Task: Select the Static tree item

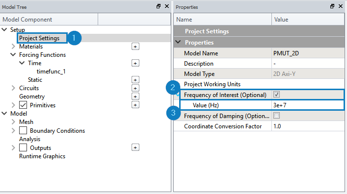Action: coord(35,80)
